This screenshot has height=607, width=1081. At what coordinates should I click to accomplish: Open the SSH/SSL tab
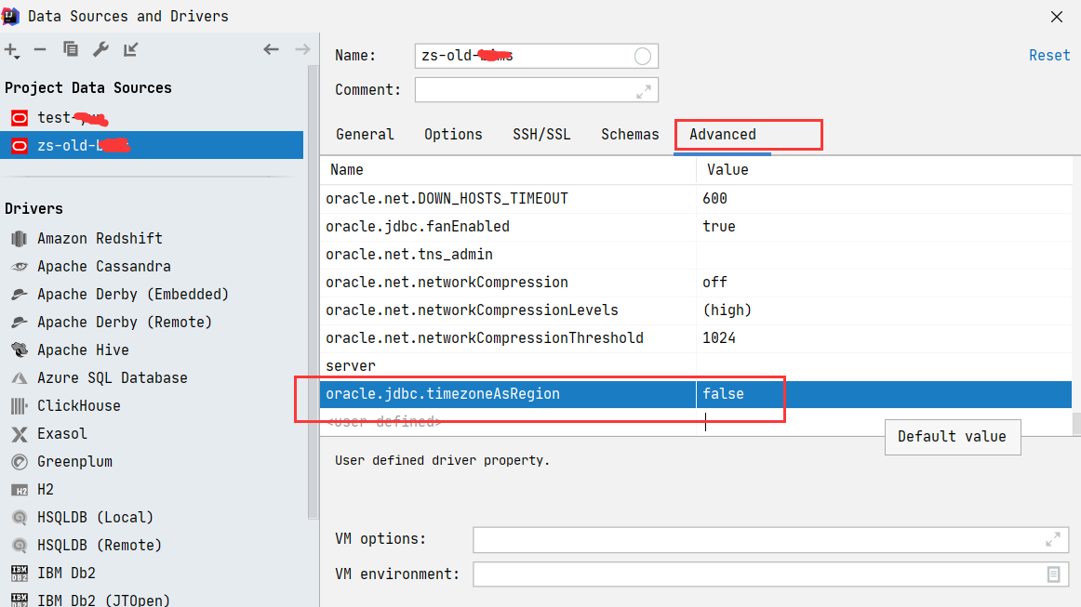[x=541, y=134]
